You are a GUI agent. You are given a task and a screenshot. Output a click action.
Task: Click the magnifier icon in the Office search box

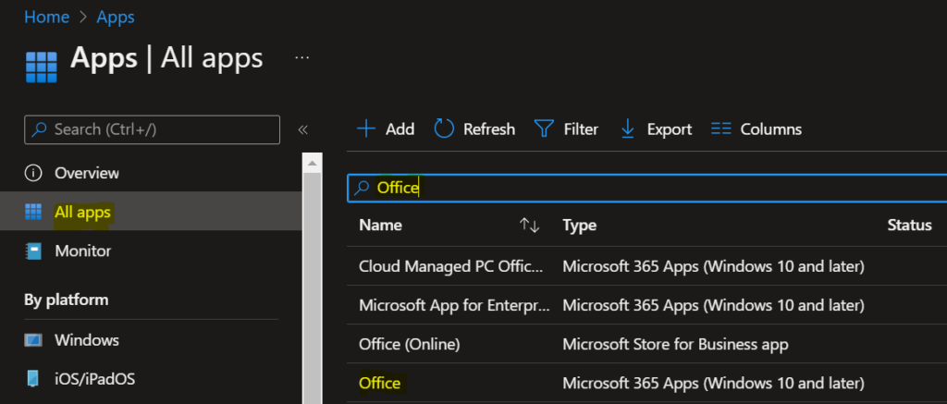click(362, 189)
